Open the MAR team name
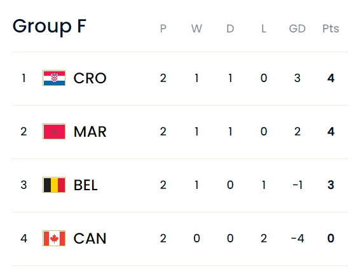Screen dimensions: 361x278 coord(90,132)
